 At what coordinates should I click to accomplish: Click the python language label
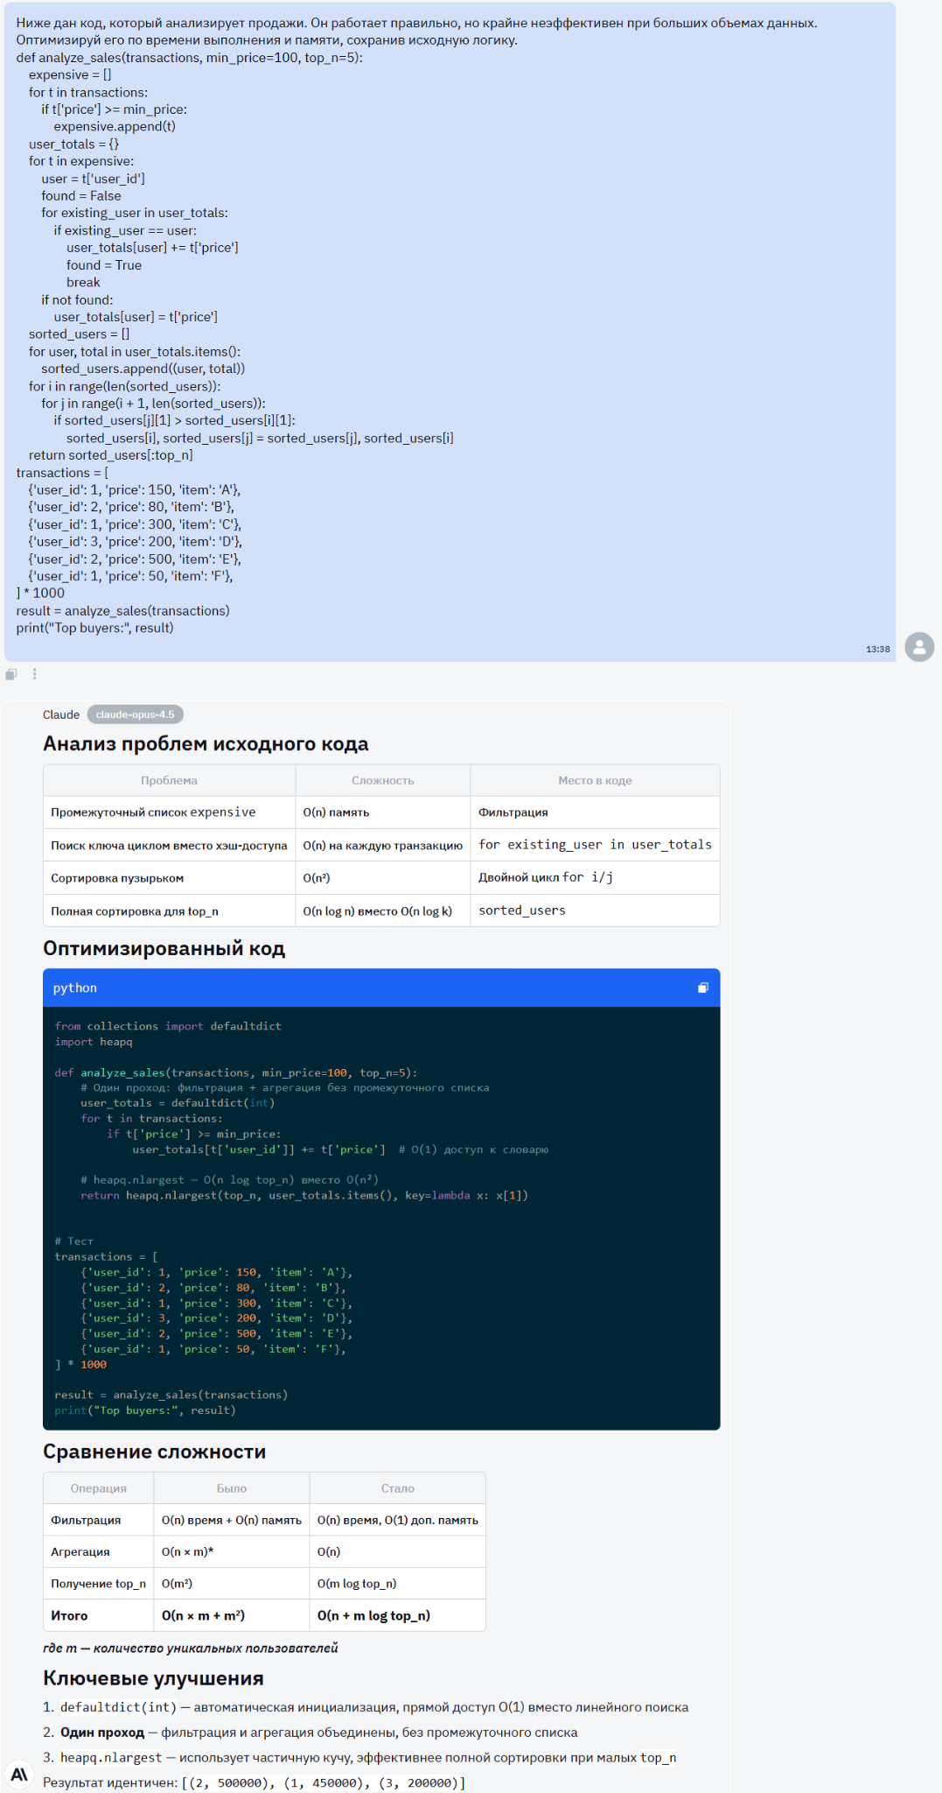point(75,988)
